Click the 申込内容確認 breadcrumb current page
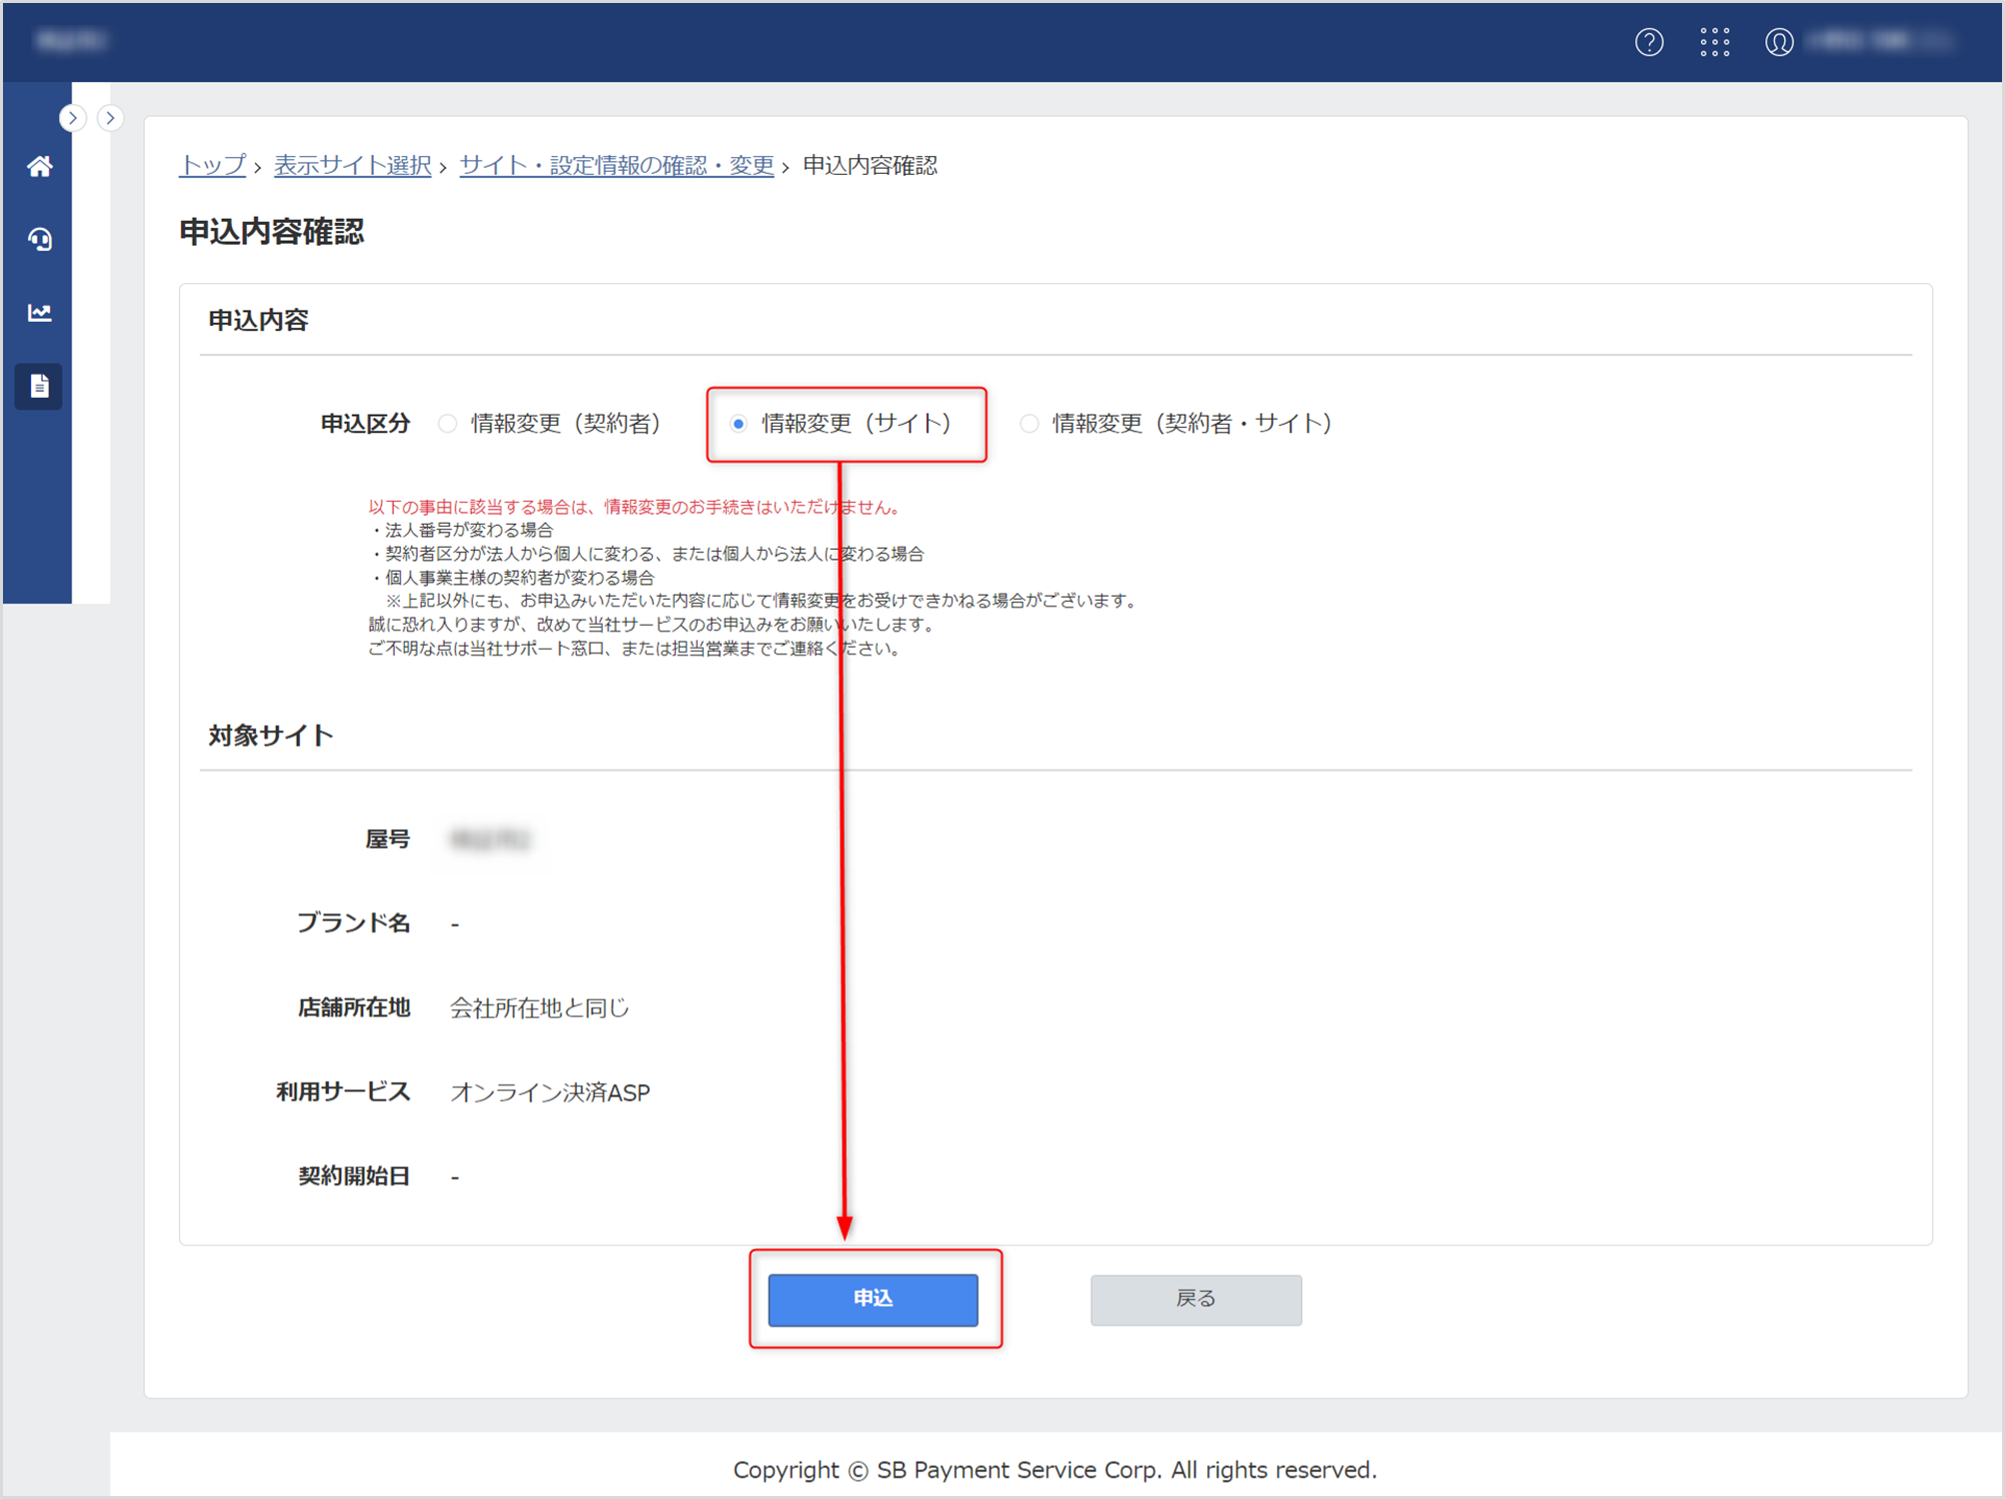 (870, 165)
